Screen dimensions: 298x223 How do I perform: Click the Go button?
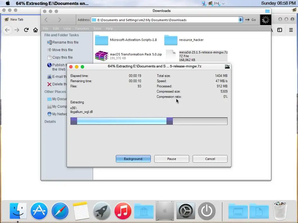251,20
